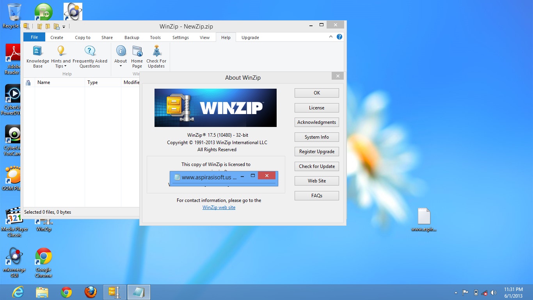Click the Action Center flag icon

465,293
